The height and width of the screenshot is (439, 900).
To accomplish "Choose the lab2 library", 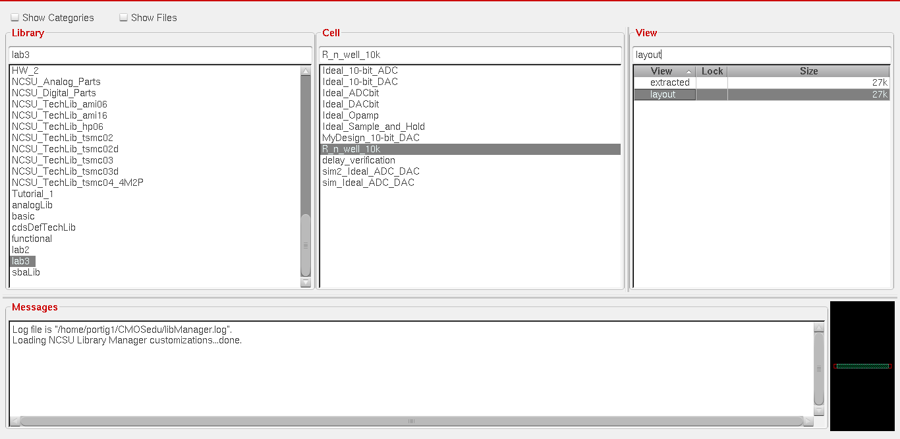I will pyautogui.click(x=20, y=250).
